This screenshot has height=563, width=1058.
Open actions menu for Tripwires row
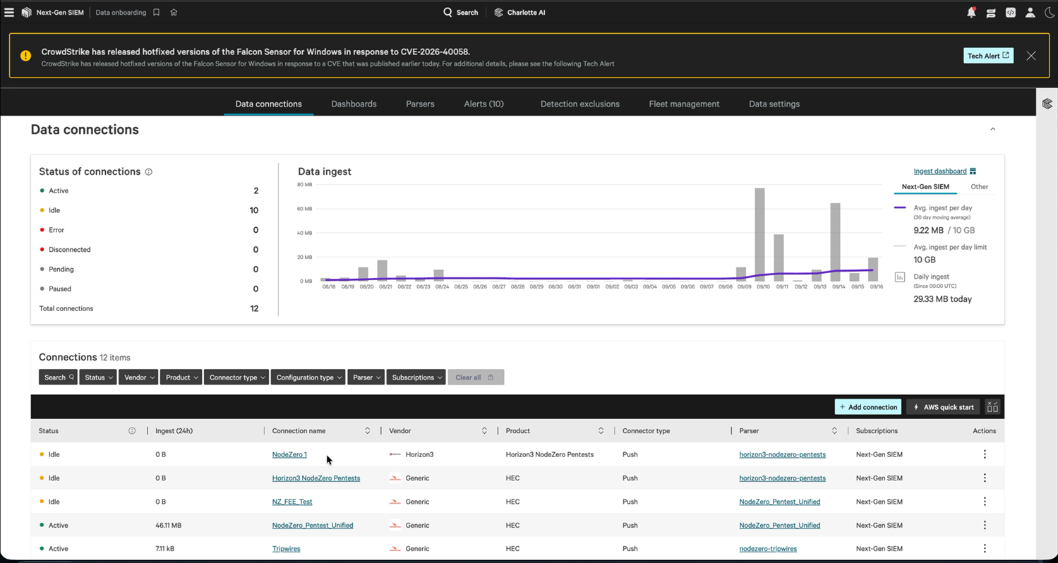(x=985, y=549)
